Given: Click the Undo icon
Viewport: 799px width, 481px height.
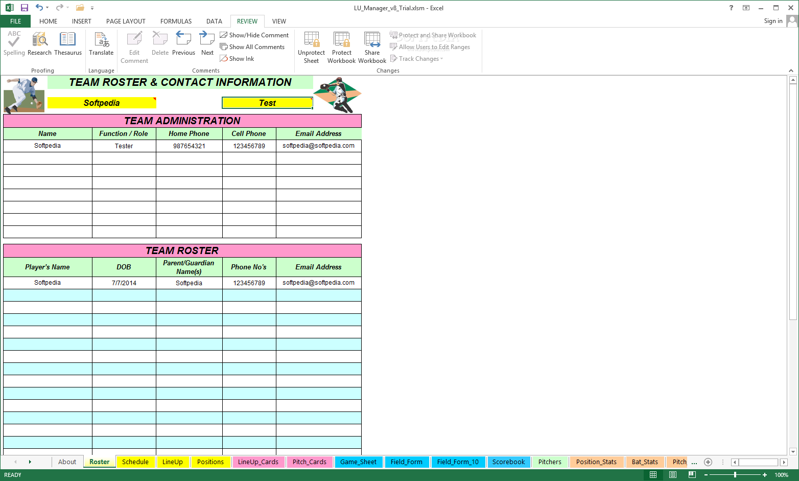Looking at the screenshot, I should click(x=39, y=8).
